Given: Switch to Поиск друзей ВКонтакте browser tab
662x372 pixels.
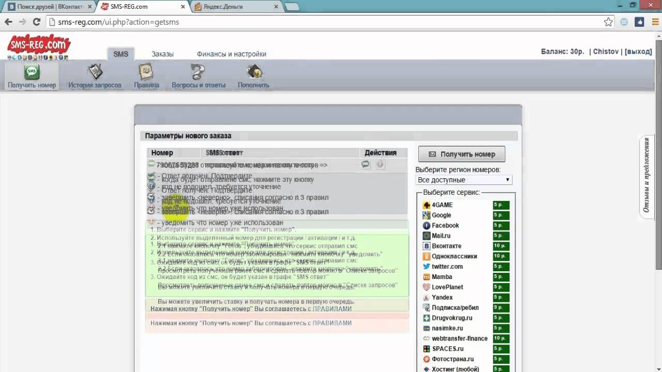Looking at the screenshot, I should point(49,7).
